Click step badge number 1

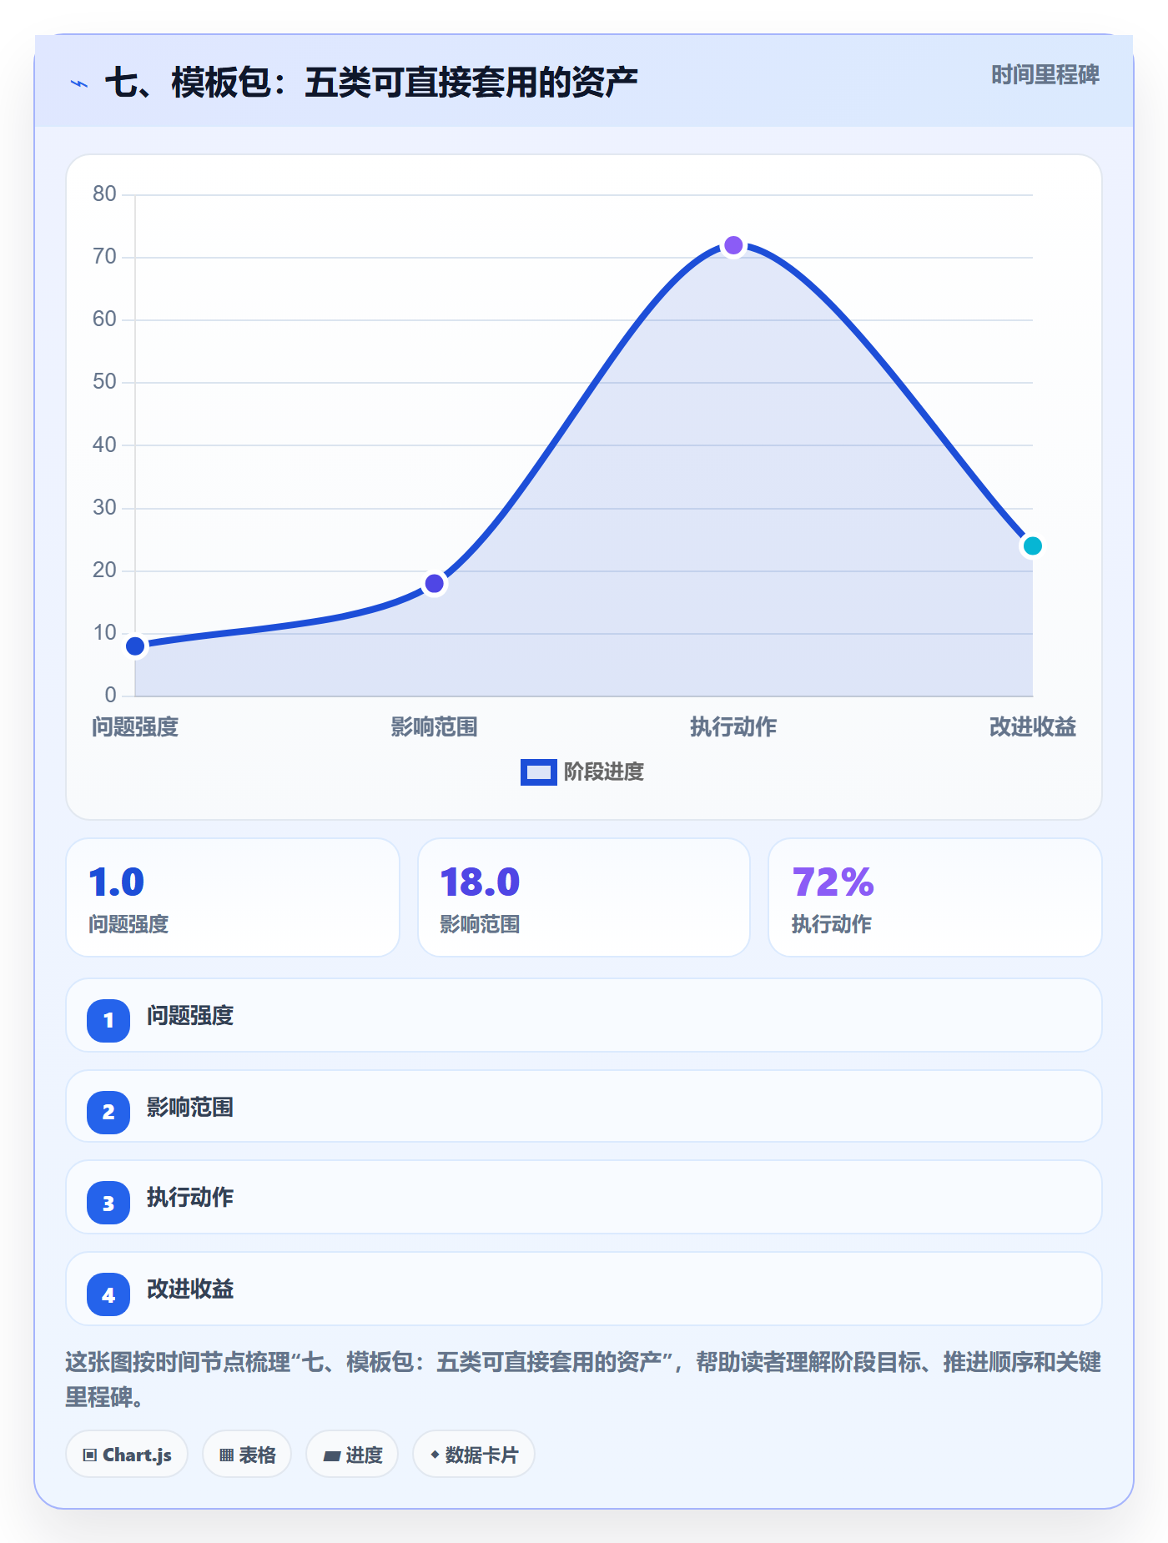point(108,1020)
